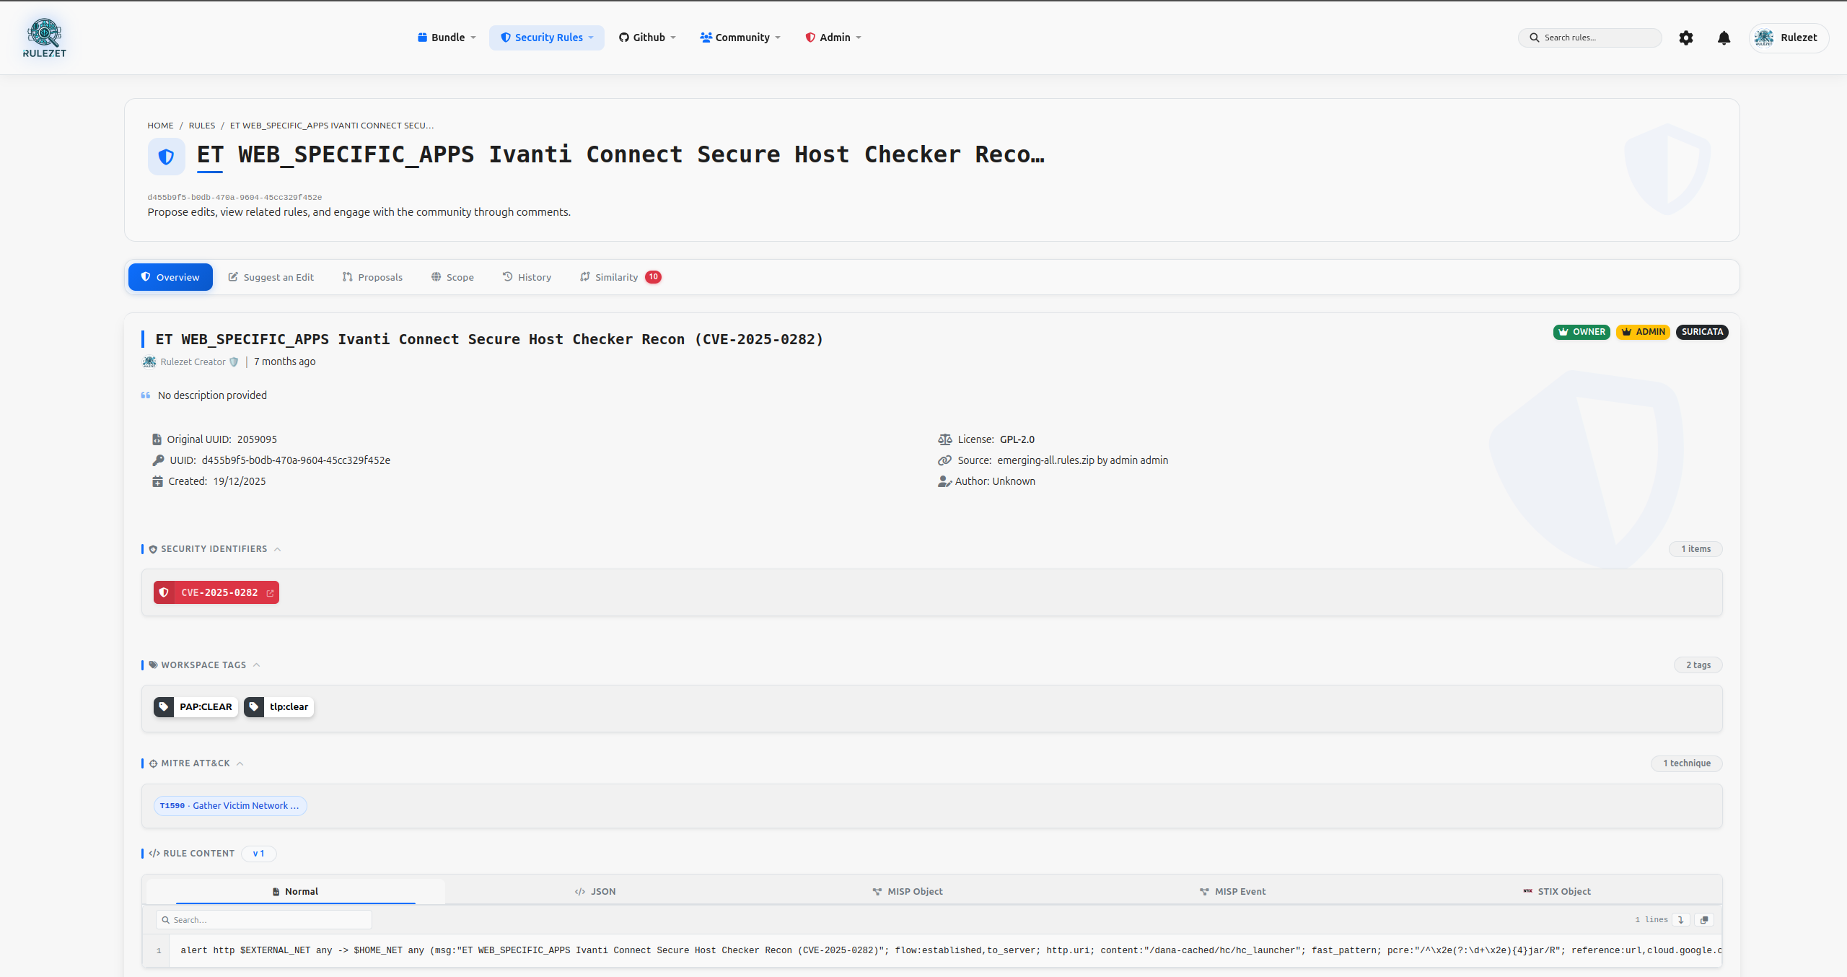Click the Rulezet Creator avatar icon
Image resolution: width=1847 pixels, height=977 pixels.
(149, 362)
